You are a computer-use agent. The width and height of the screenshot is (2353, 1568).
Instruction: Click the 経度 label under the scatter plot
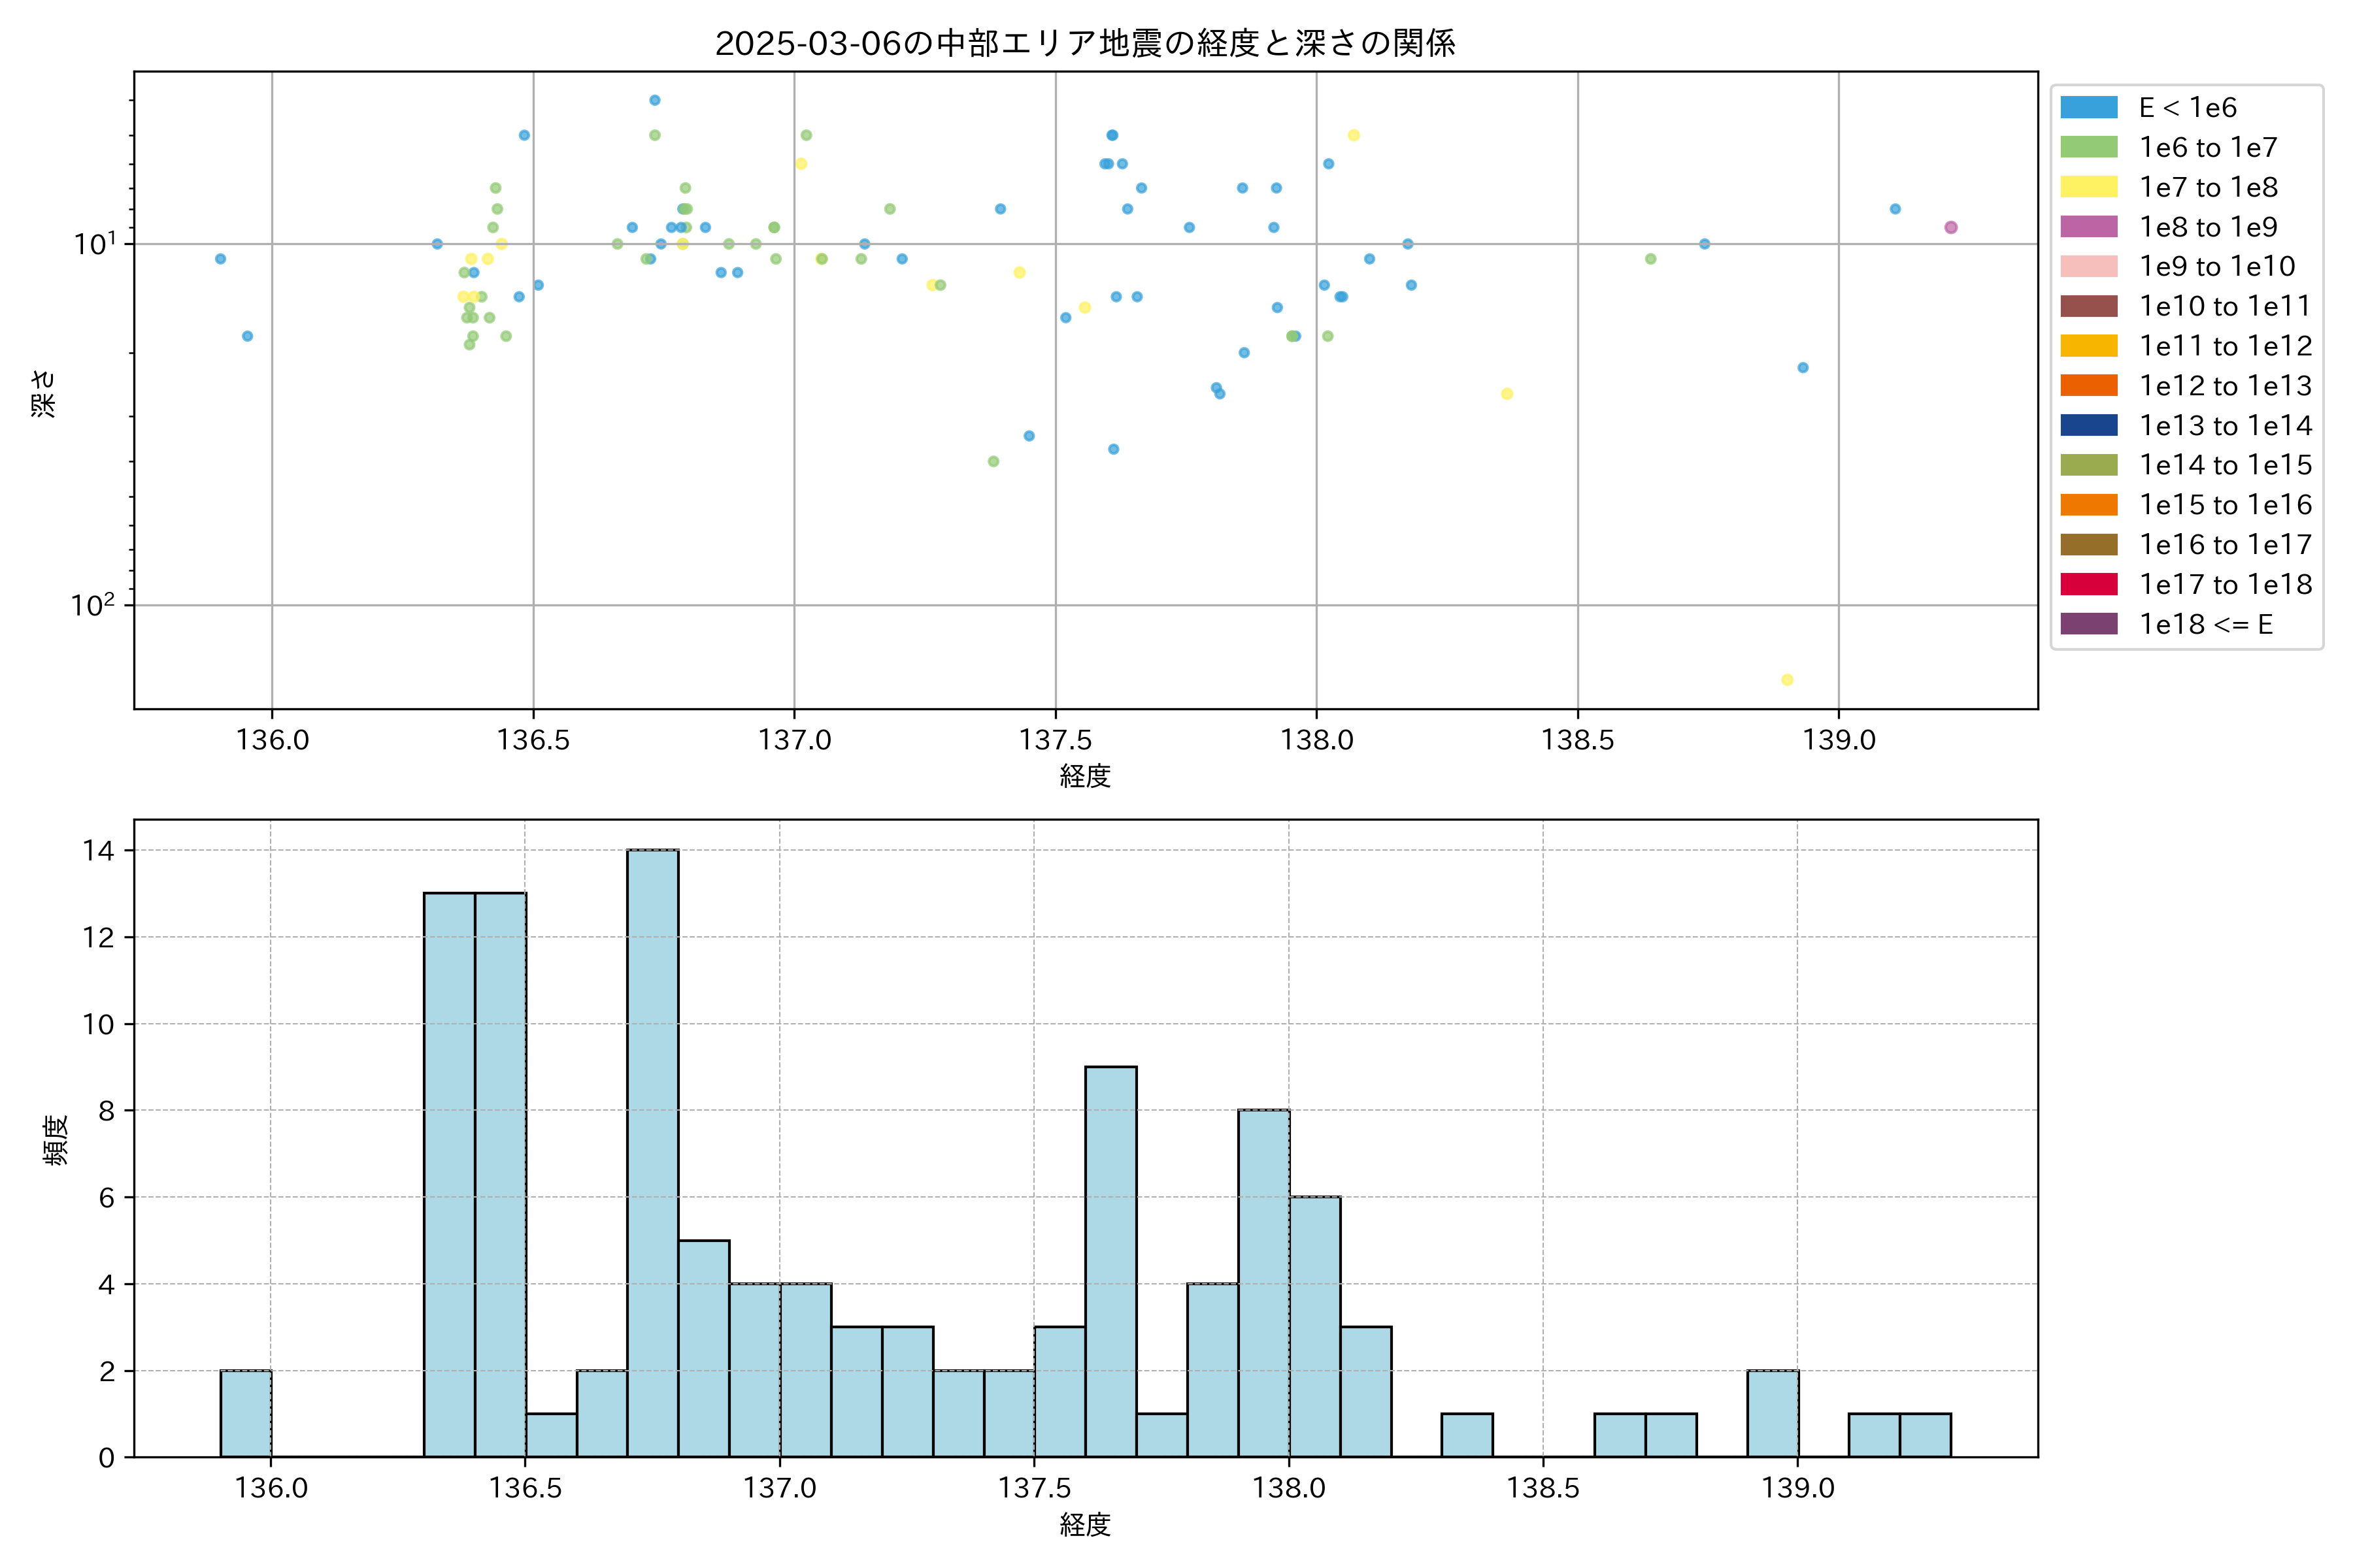pyautogui.click(x=1084, y=776)
